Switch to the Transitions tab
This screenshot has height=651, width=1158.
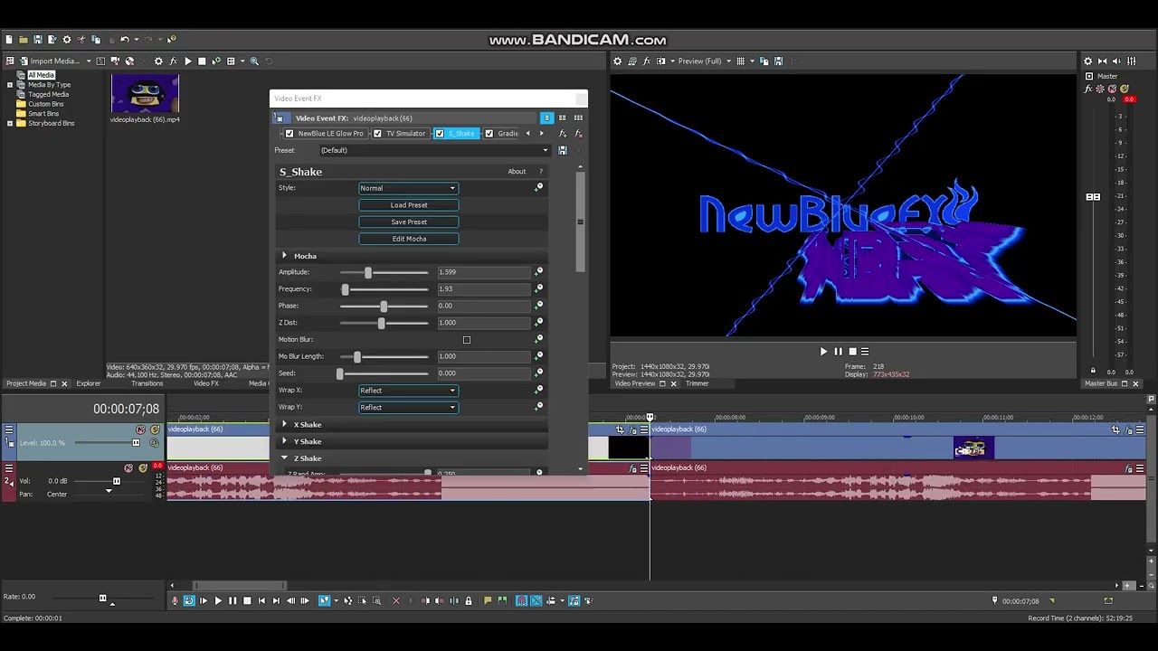[147, 383]
